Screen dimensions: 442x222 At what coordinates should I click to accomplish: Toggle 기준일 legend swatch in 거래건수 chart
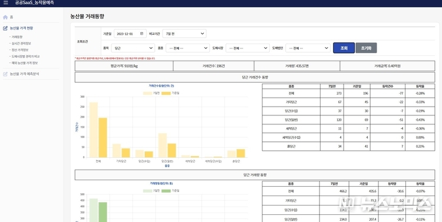point(166,93)
